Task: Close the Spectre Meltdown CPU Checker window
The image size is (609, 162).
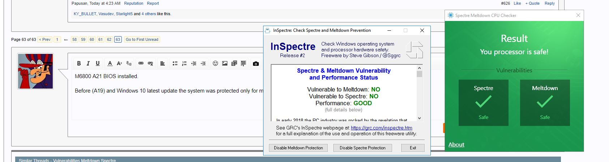Action: tap(578, 15)
